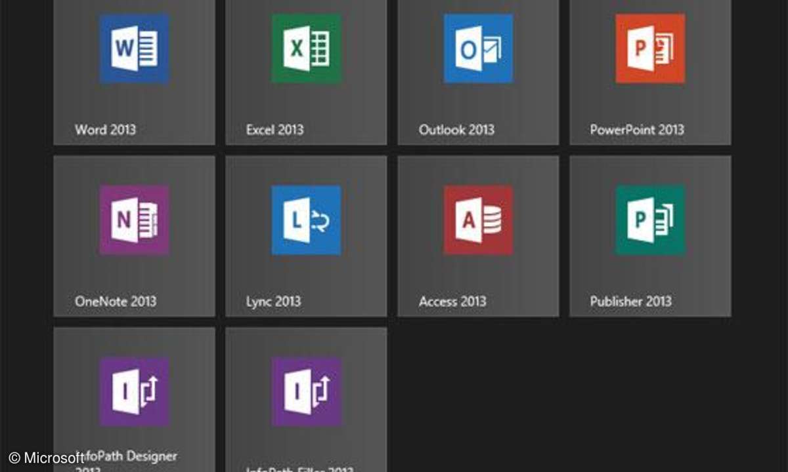Open the teal Publisher 2013 icon
The height and width of the screenshot is (472, 788).
point(650,220)
